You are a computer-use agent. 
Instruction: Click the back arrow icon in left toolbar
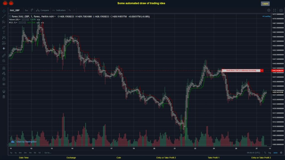(4, 48)
